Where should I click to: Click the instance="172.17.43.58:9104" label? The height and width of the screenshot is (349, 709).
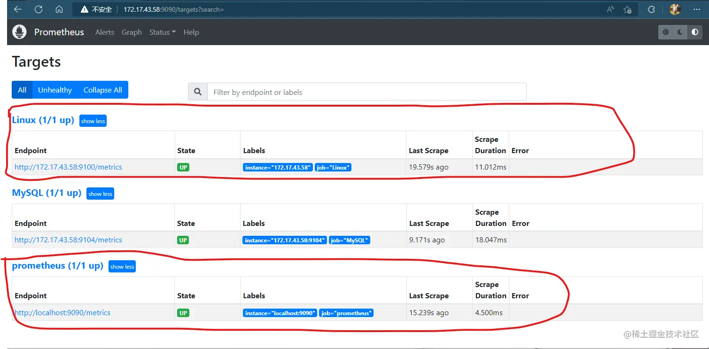(285, 240)
